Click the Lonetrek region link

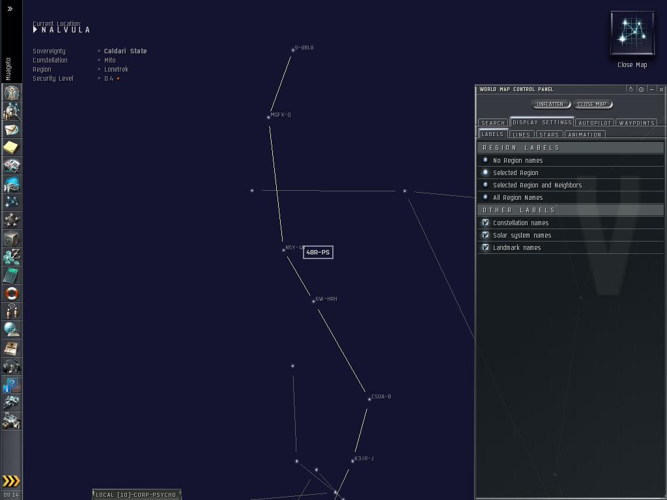(116, 69)
